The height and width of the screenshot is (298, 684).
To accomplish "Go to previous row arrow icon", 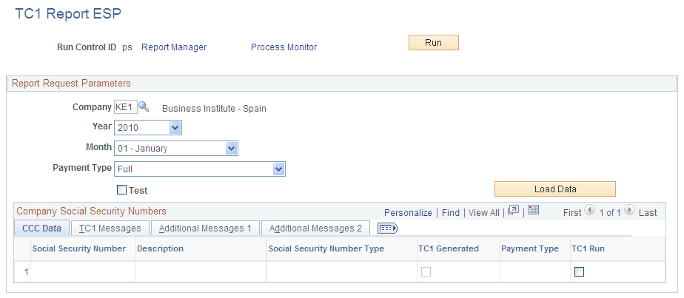I will tap(589, 210).
